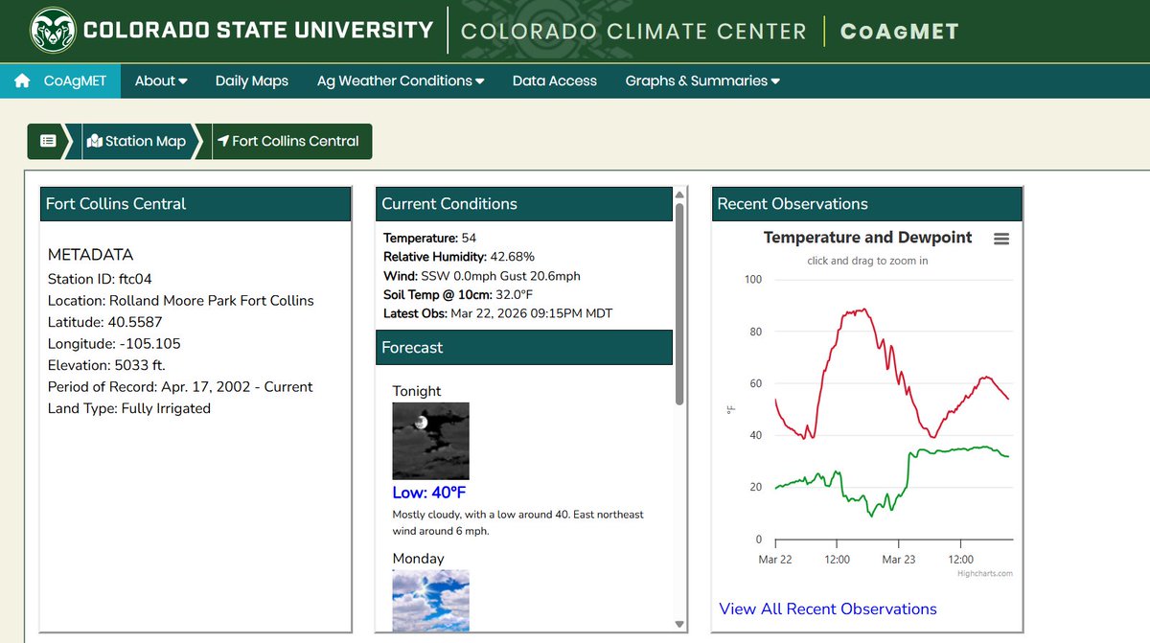The width and height of the screenshot is (1150, 643).
Task: Click the Land Type: Fully Irrigated line
Action: 129,408
